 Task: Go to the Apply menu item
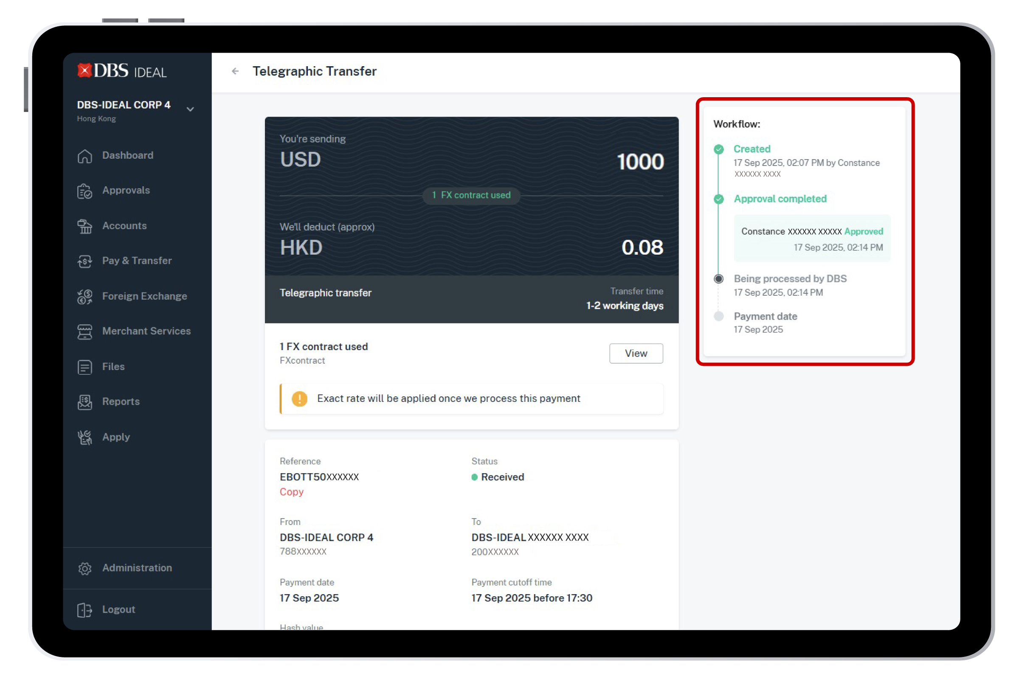point(115,437)
